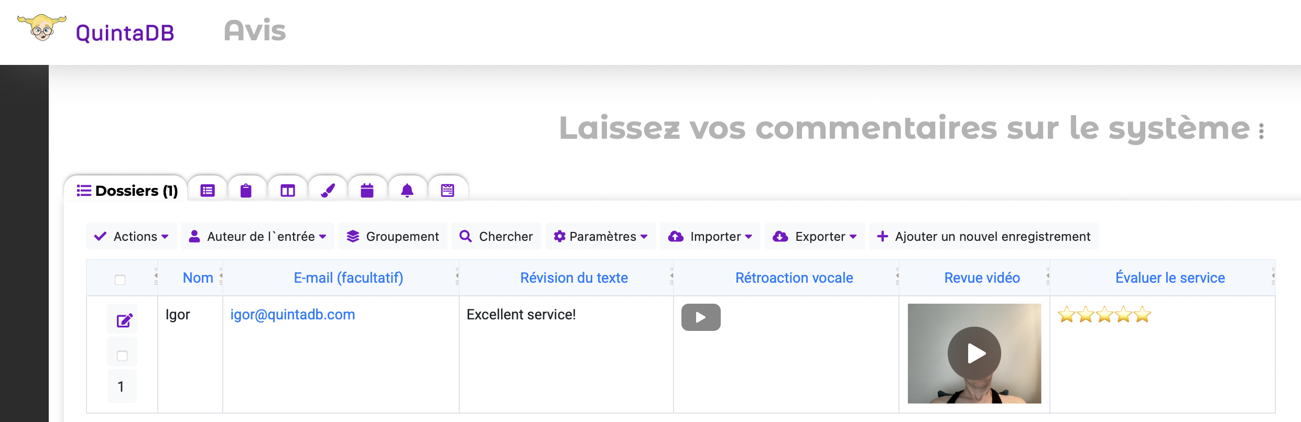The image size is (1301, 422).
Task: Open the calendar icon tab
Action: pyautogui.click(x=367, y=191)
